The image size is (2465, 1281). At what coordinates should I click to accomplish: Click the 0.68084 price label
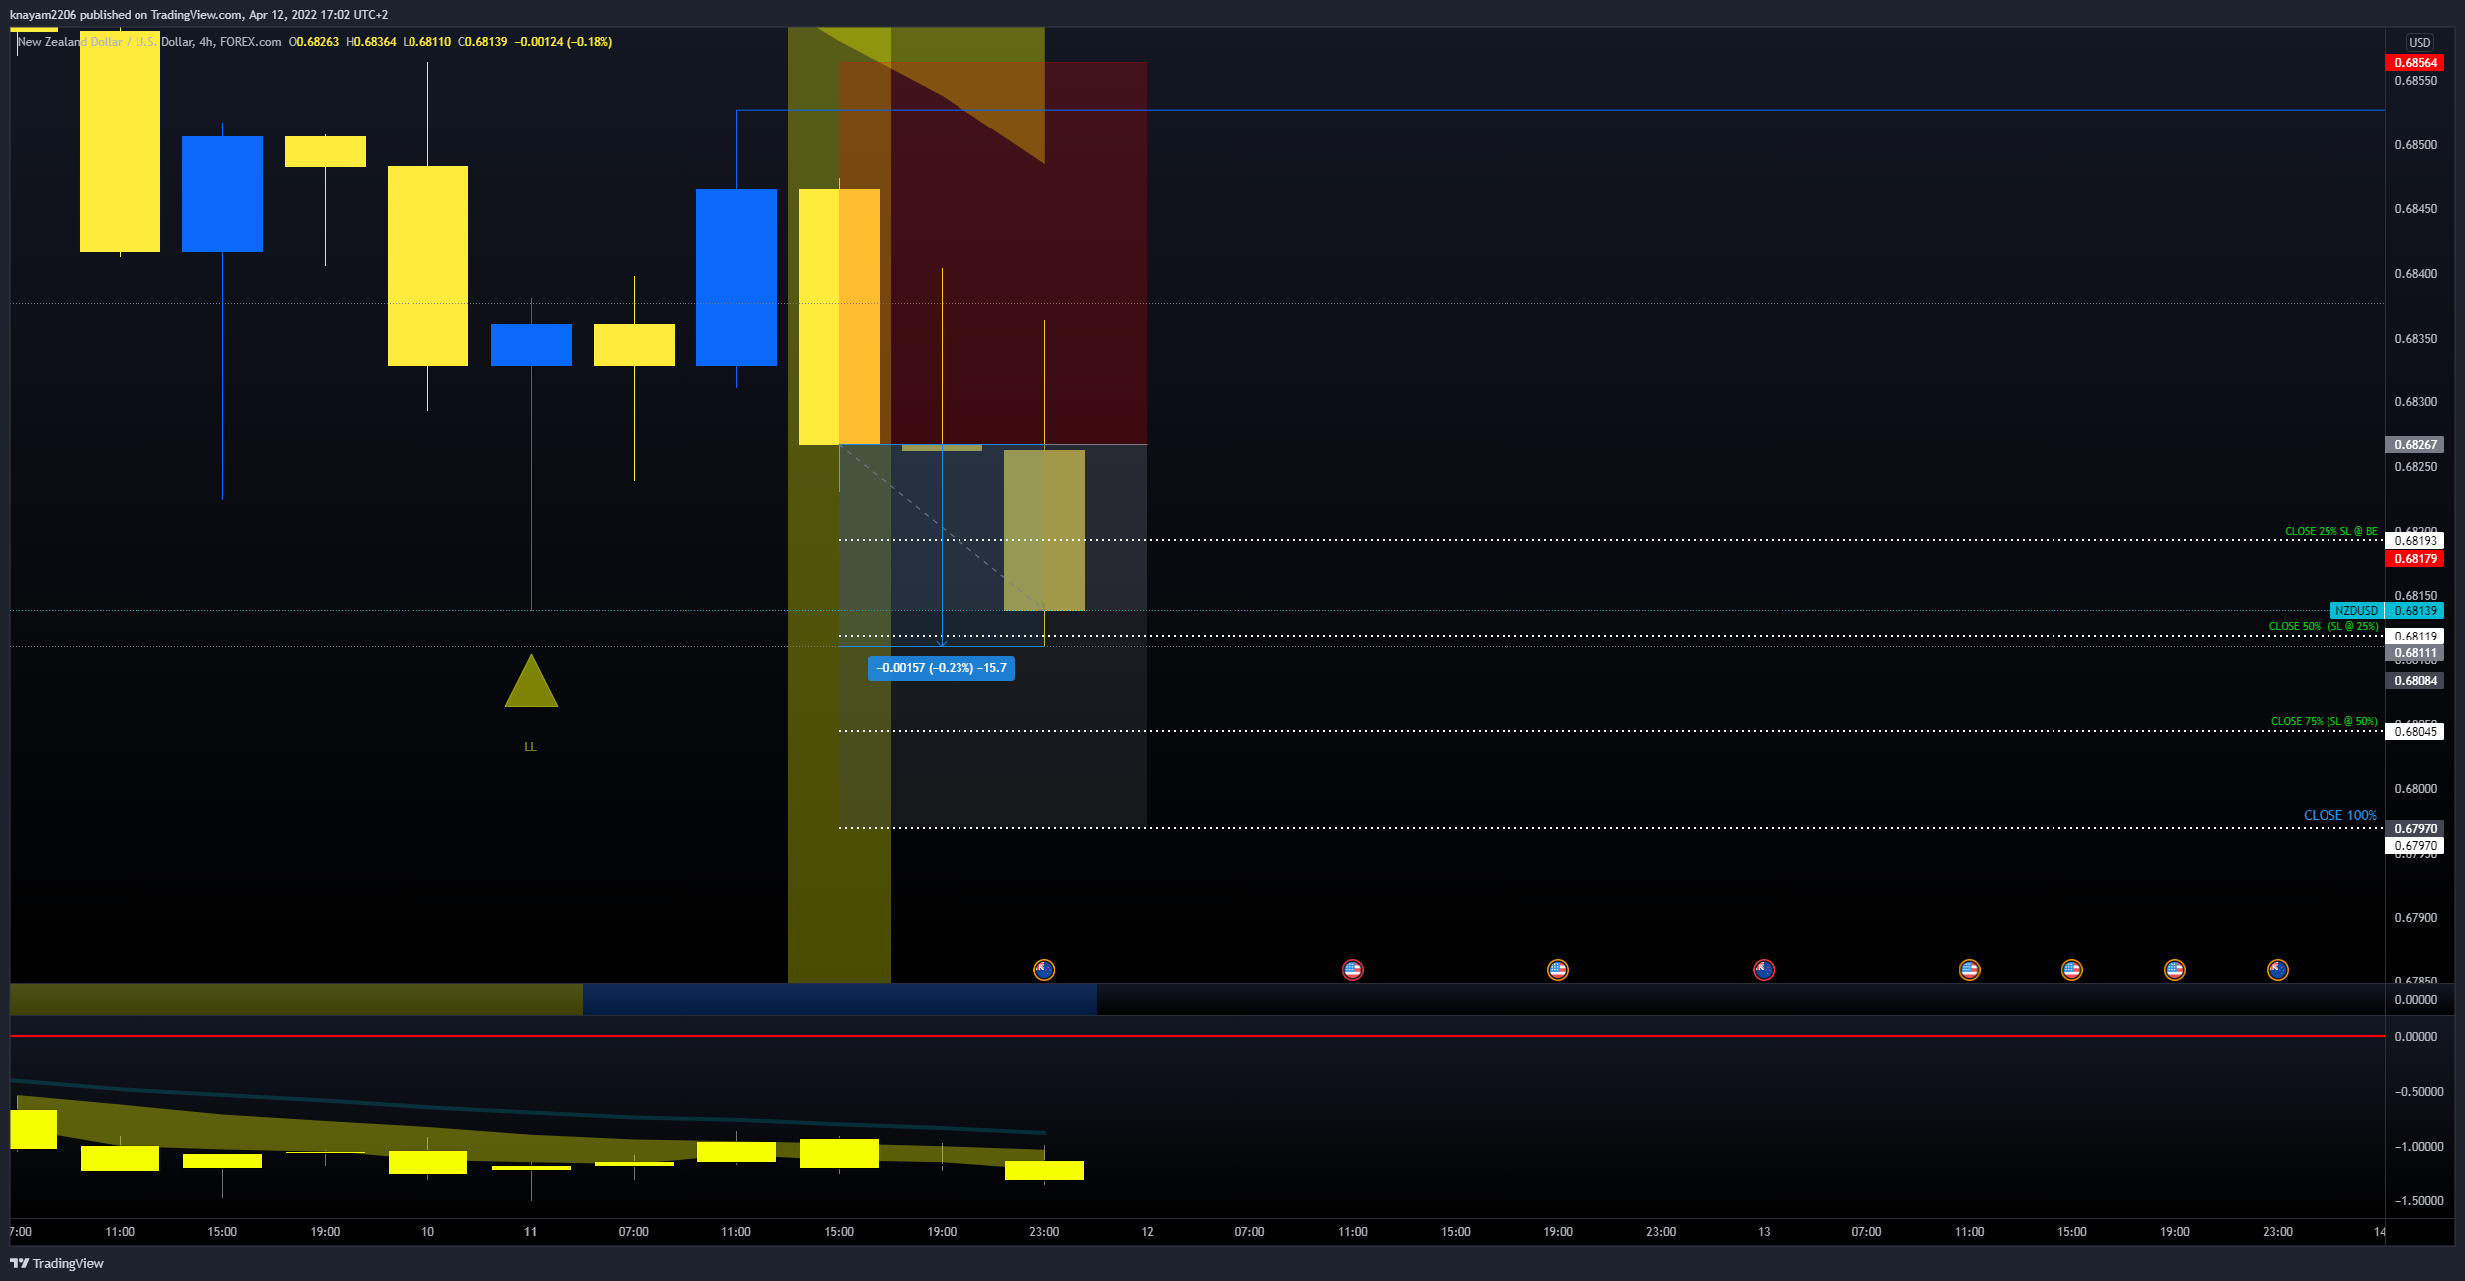coord(2415,680)
